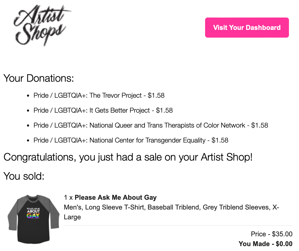Viewport: 299px width, 251px height.
Task: Click the divider line above the price
Action: (x=178, y=225)
